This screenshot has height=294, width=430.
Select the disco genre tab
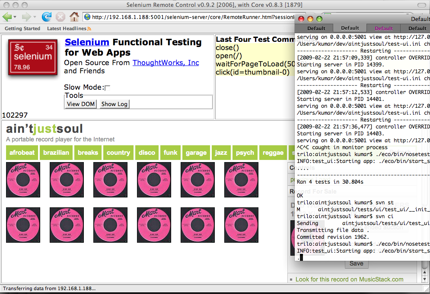pos(147,153)
